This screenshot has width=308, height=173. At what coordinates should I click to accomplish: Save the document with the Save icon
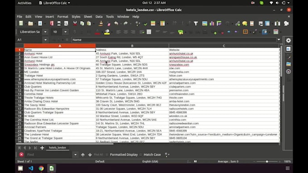click(x=40, y=23)
